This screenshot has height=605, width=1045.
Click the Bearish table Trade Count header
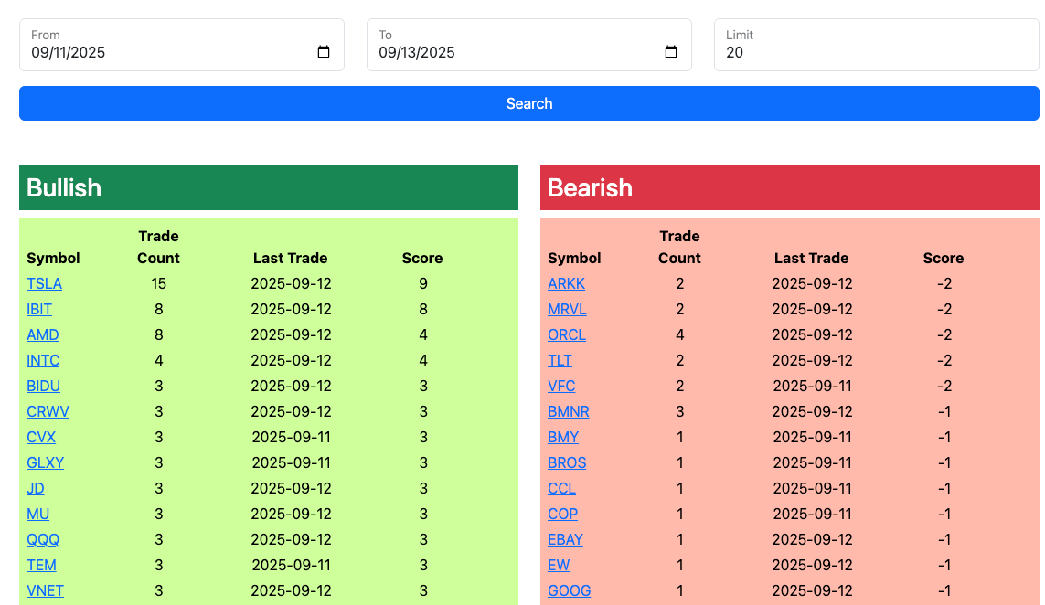[680, 247]
